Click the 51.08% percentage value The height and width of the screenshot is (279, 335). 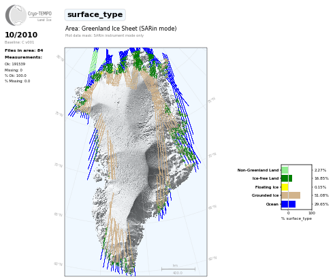[321, 195]
